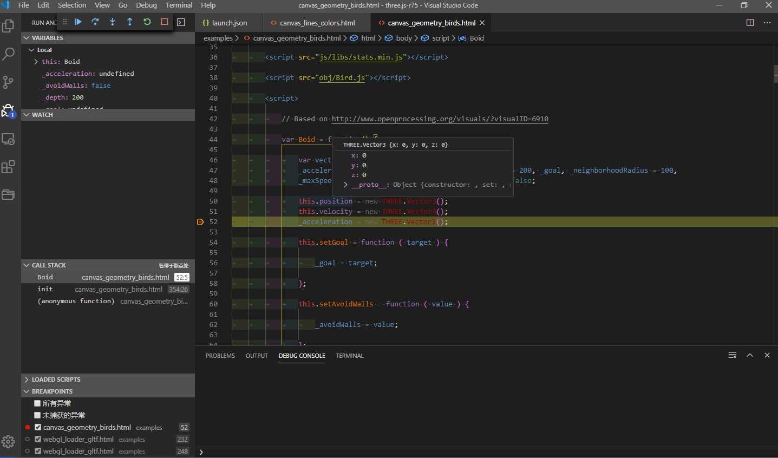Click the debug Continue button

[78, 22]
